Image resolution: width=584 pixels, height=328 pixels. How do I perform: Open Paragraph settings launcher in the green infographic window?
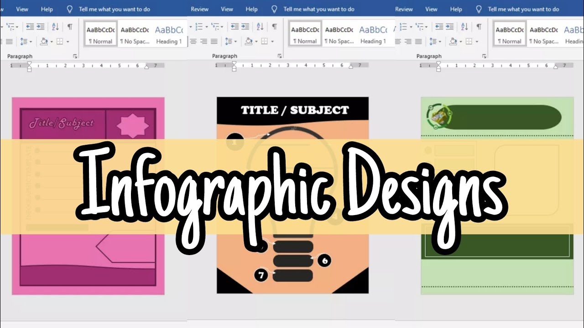[x=484, y=56]
